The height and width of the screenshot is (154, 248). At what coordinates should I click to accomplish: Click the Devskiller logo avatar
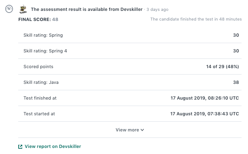tap(23, 9)
